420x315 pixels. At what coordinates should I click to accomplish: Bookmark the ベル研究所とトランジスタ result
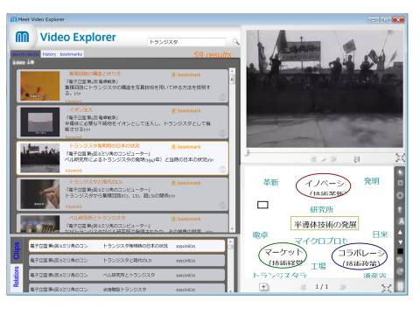[186, 219]
